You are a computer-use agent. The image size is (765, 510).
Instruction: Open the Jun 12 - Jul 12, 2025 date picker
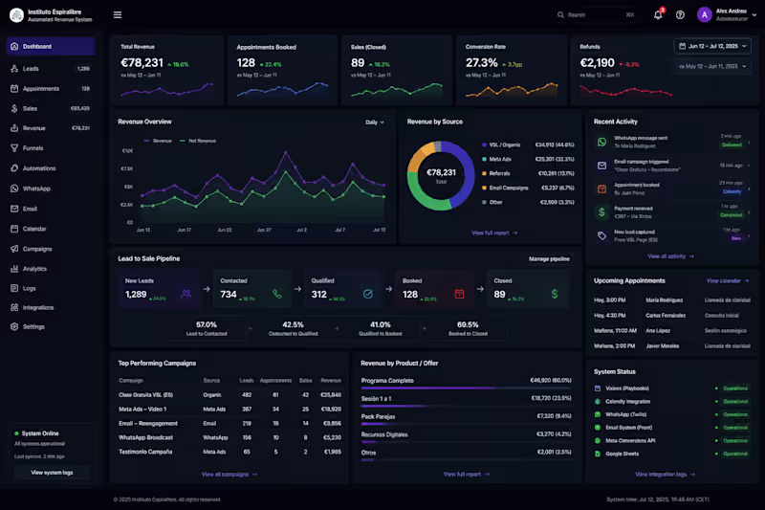[712, 46]
